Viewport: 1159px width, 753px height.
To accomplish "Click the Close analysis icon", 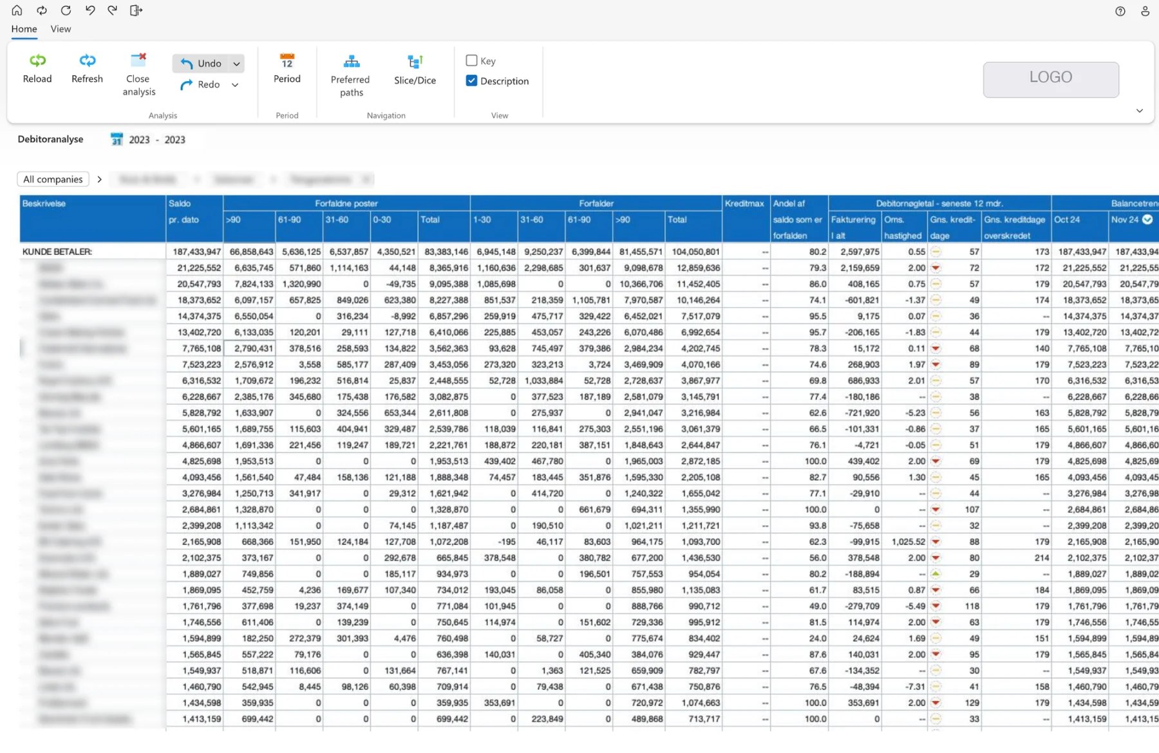I will 138,60.
